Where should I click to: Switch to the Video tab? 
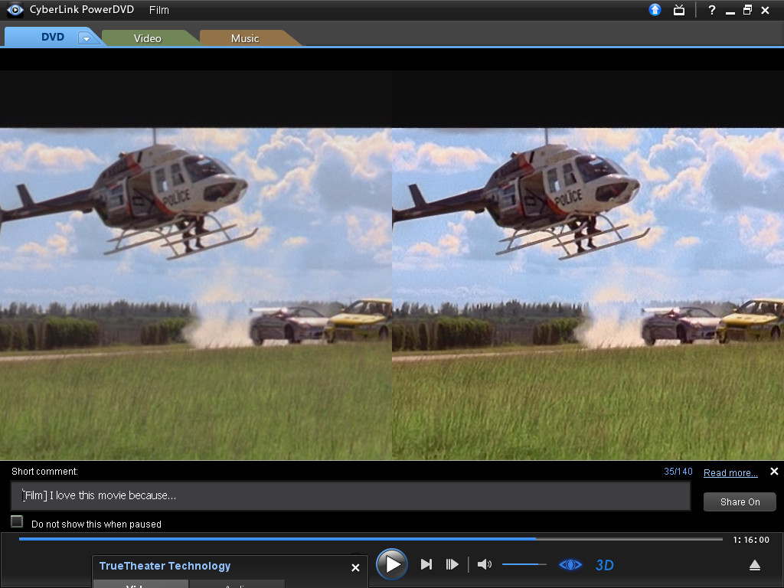(148, 38)
